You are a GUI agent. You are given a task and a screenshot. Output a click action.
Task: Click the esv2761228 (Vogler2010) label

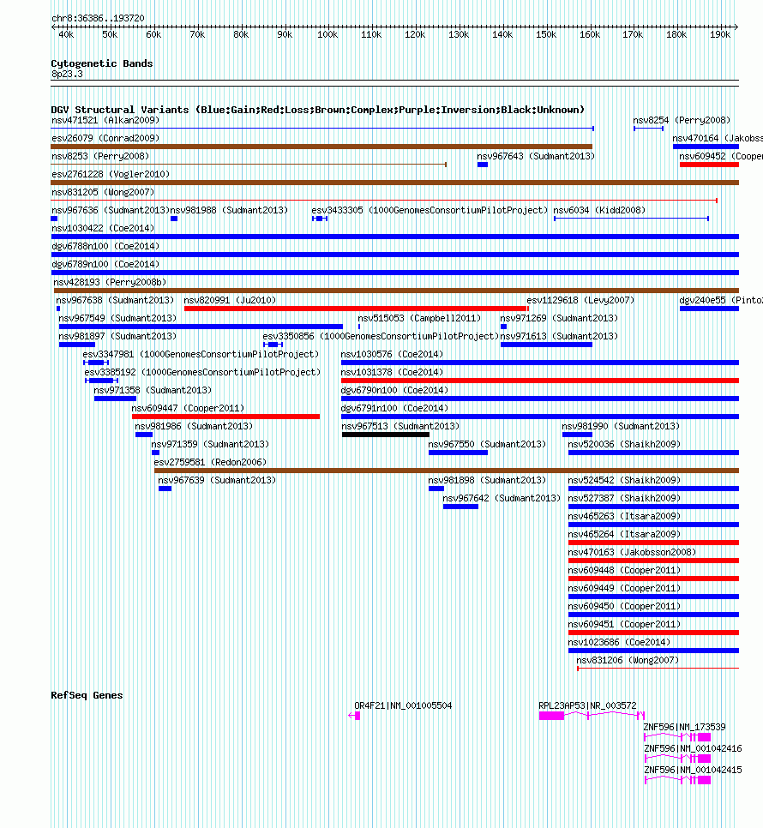coord(111,174)
